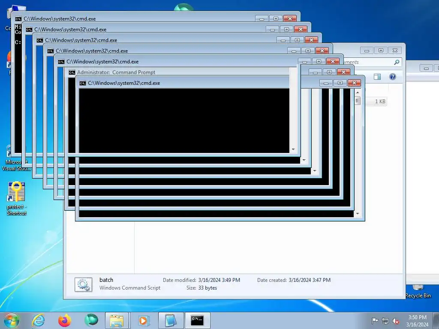The height and width of the screenshot is (329, 439).
Task: Click scroll-down arrow in frontmost cmd.exe window
Action: pos(358,214)
